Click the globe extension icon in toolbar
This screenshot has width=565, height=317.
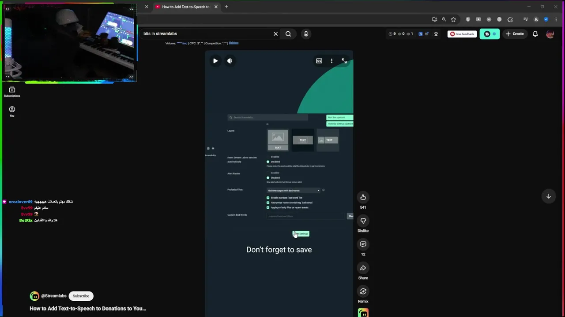coord(499,19)
